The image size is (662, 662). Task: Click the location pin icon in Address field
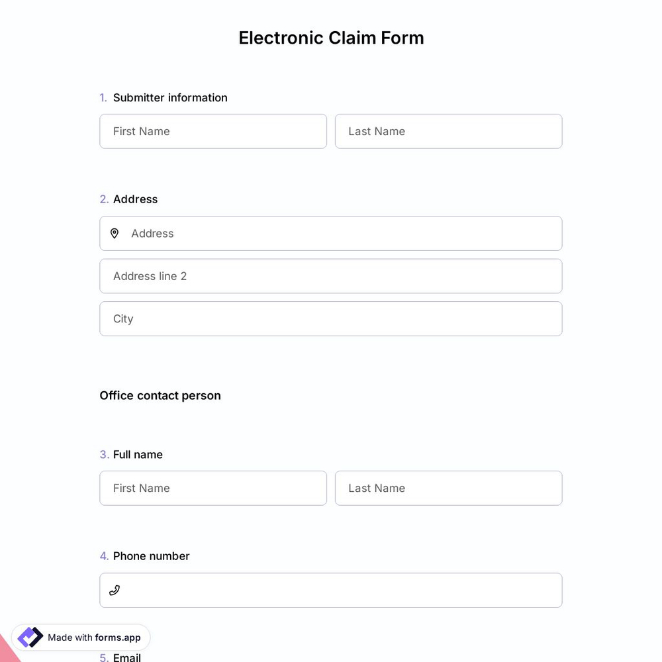[115, 233]
